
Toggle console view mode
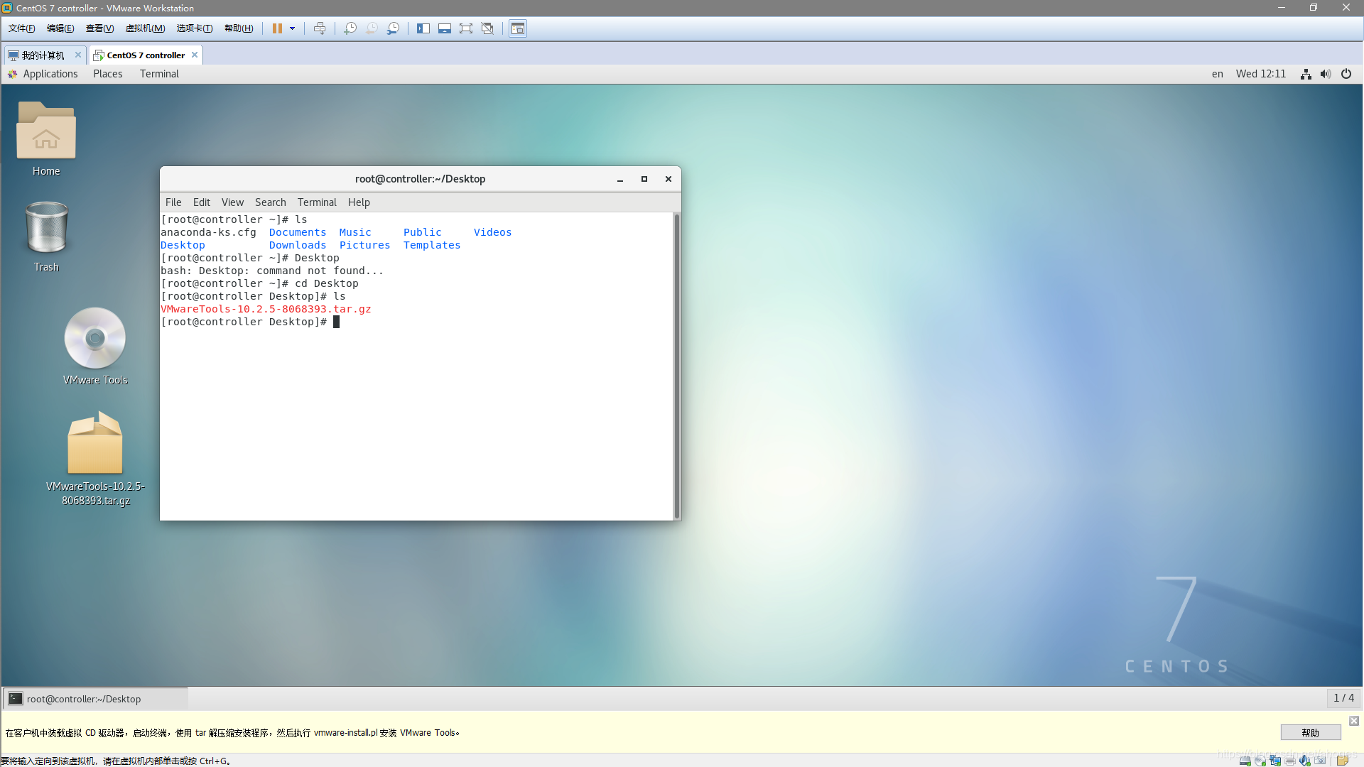pos(517,28)
